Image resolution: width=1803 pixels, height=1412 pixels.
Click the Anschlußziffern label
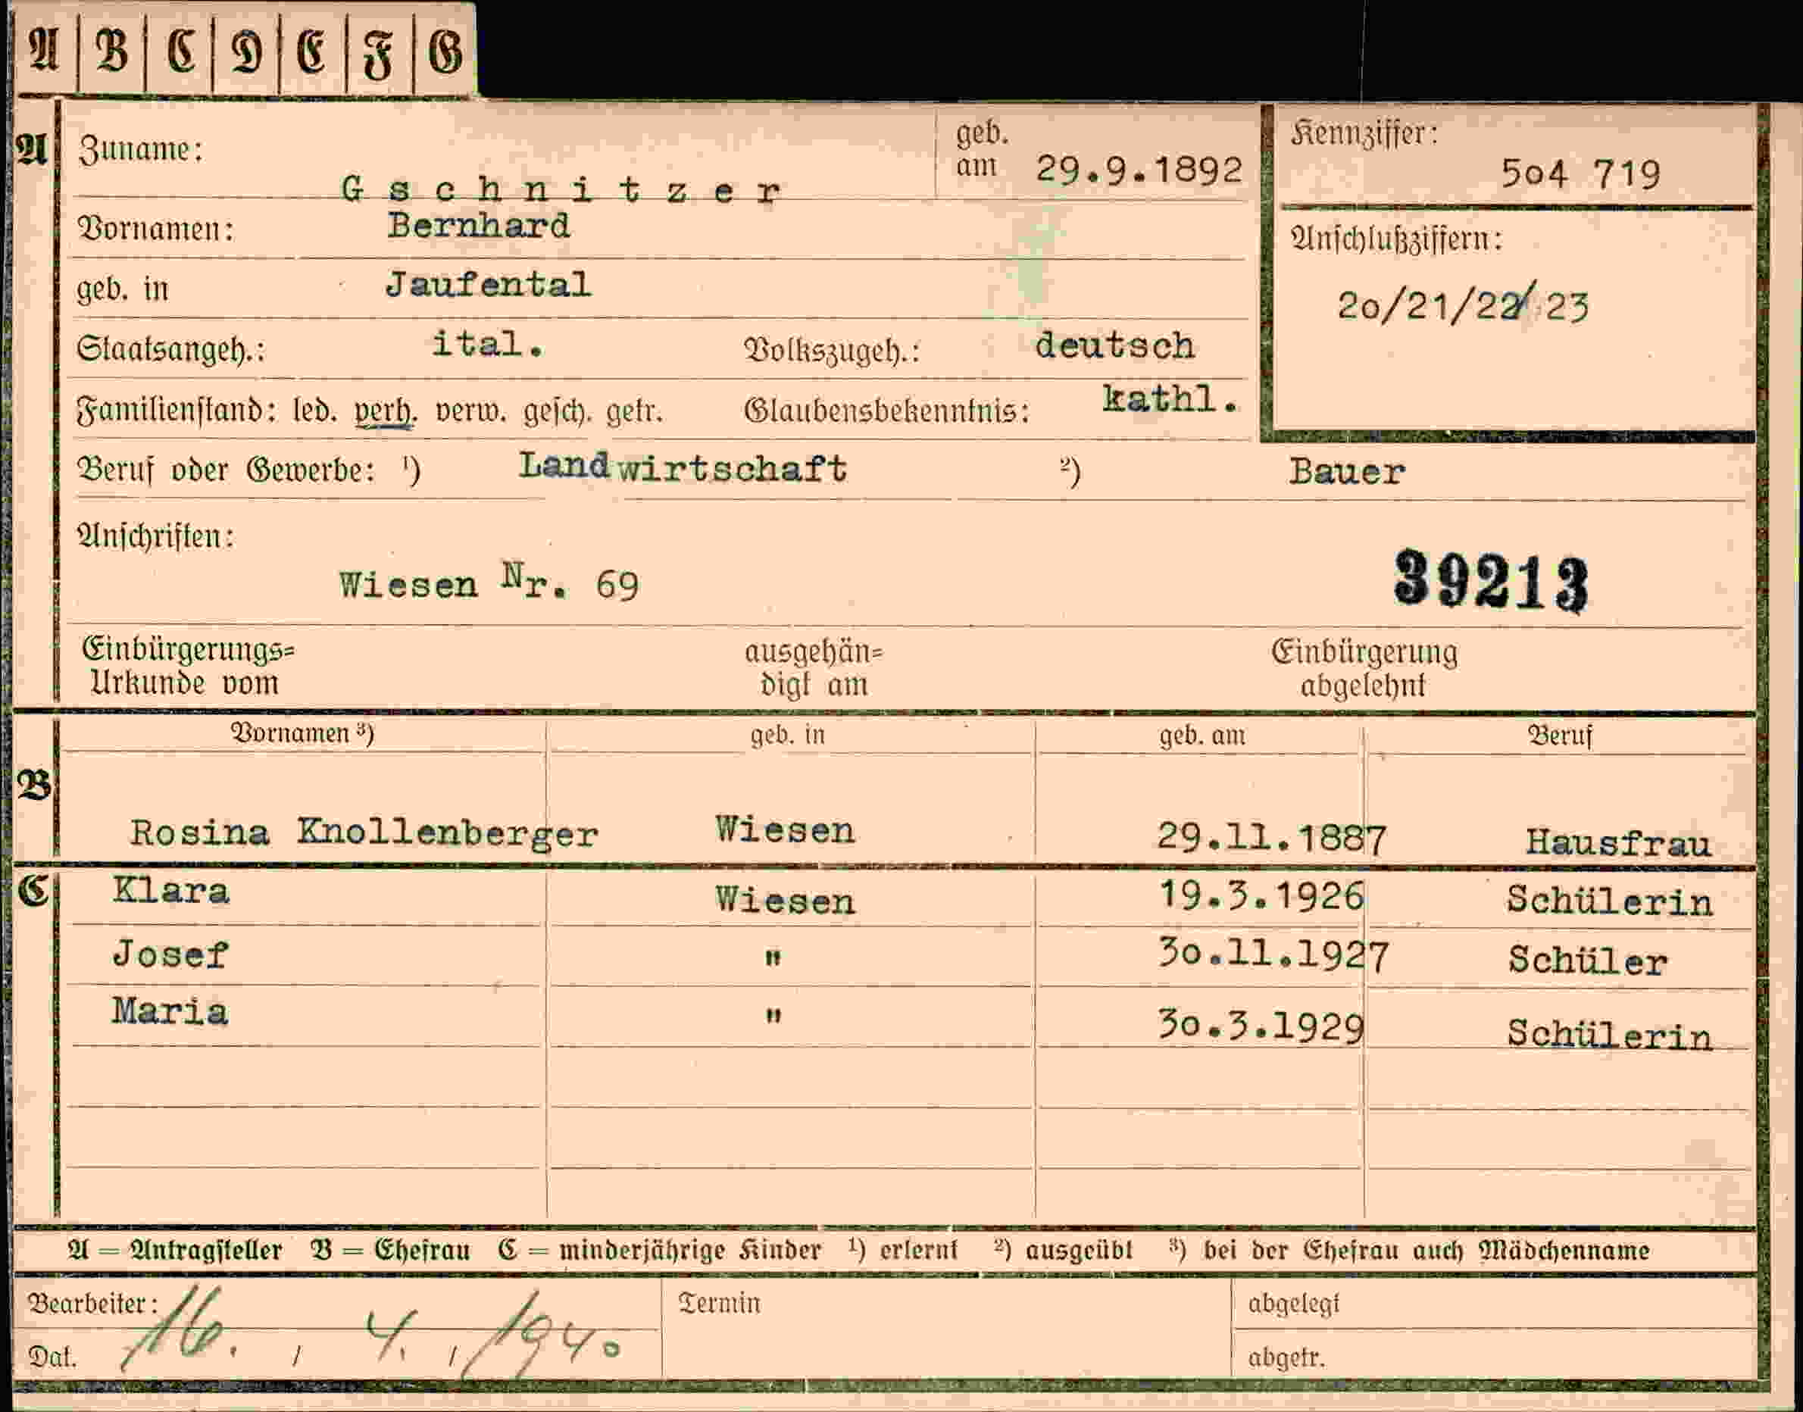pyautogui.click(x=1396, y=239)
